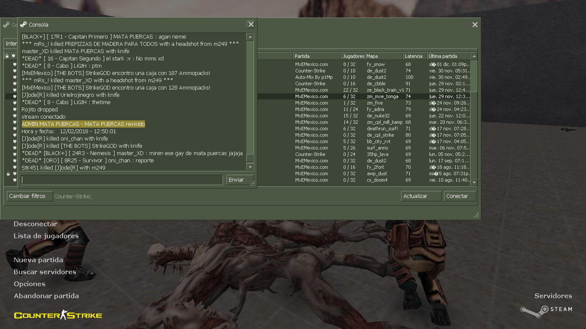The height and width of the screenshot is (329, 586).
Task: Click the shield icon in the awp_dust row
Action: point(15,173)
